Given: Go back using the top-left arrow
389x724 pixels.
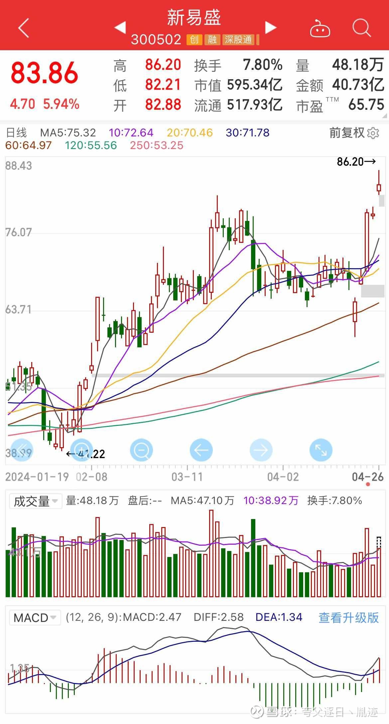Looking at the screenshot, I should click(x=24, y=28).
